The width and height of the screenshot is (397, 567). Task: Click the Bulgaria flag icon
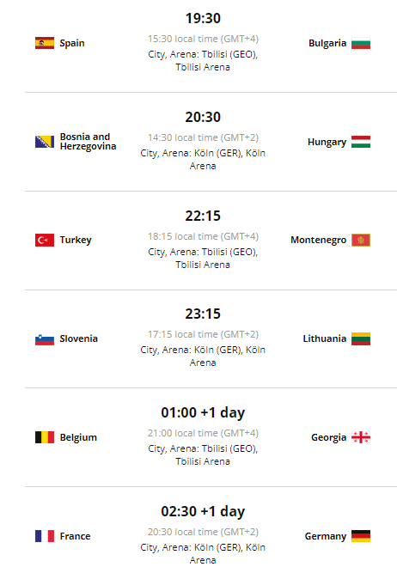(x=361, y=43)
